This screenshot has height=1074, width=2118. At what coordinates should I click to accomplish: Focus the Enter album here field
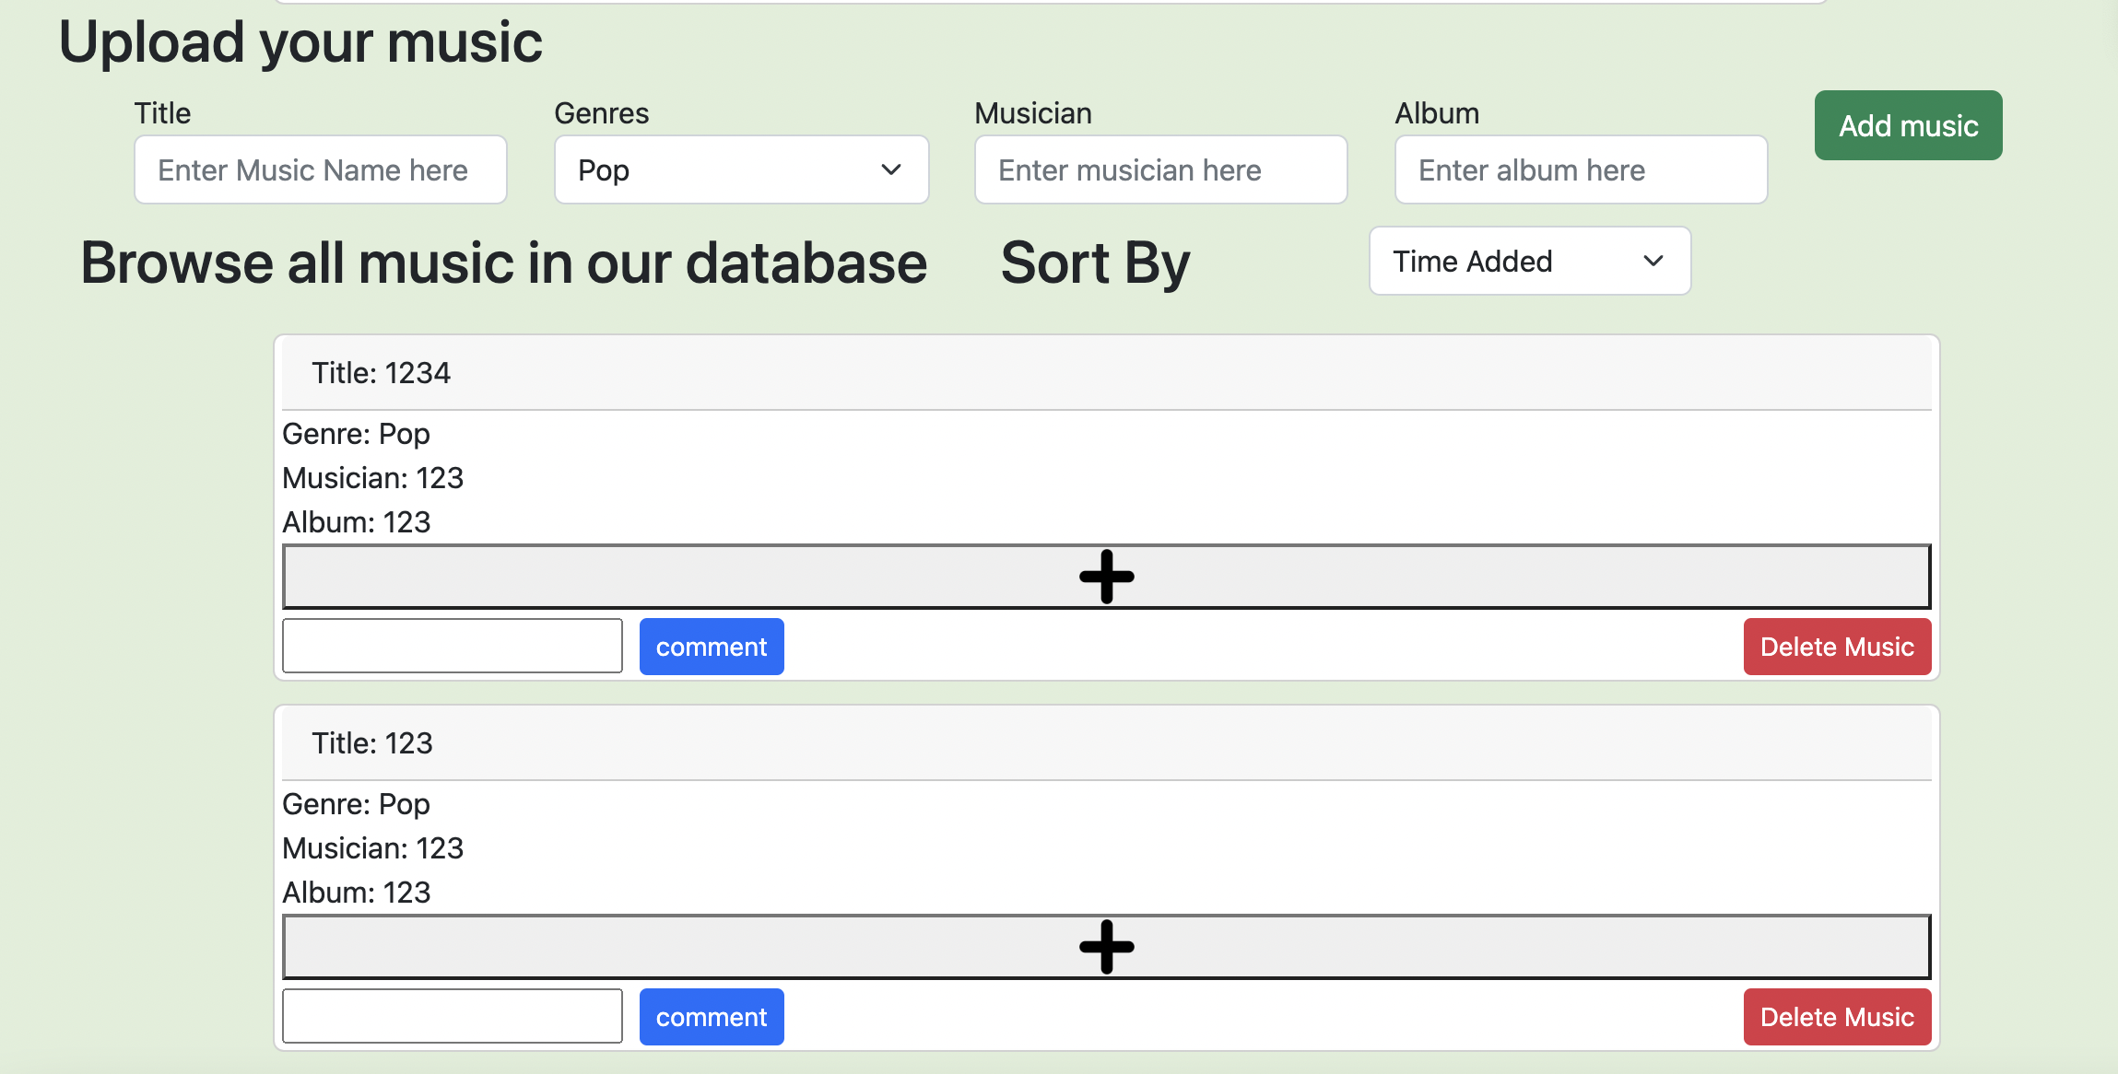(x=1581, y=170)
